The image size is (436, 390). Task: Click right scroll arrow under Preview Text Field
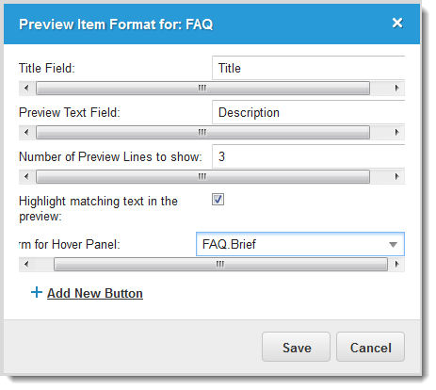click(396, 132)
